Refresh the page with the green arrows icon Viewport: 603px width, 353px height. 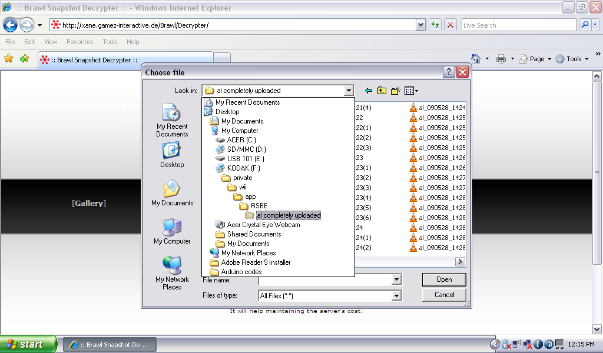point(435,25)
